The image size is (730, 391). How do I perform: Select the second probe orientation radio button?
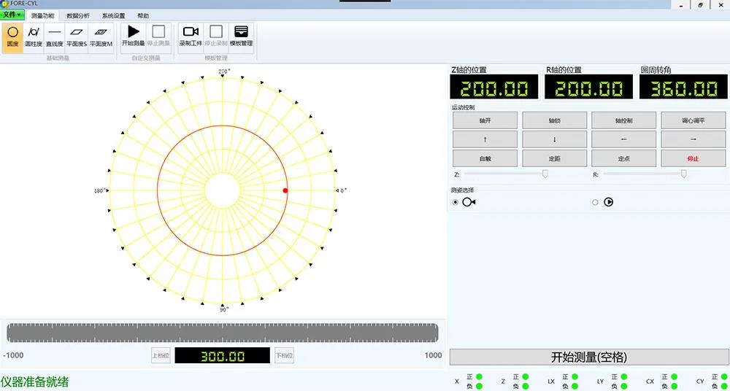(595, 202)
